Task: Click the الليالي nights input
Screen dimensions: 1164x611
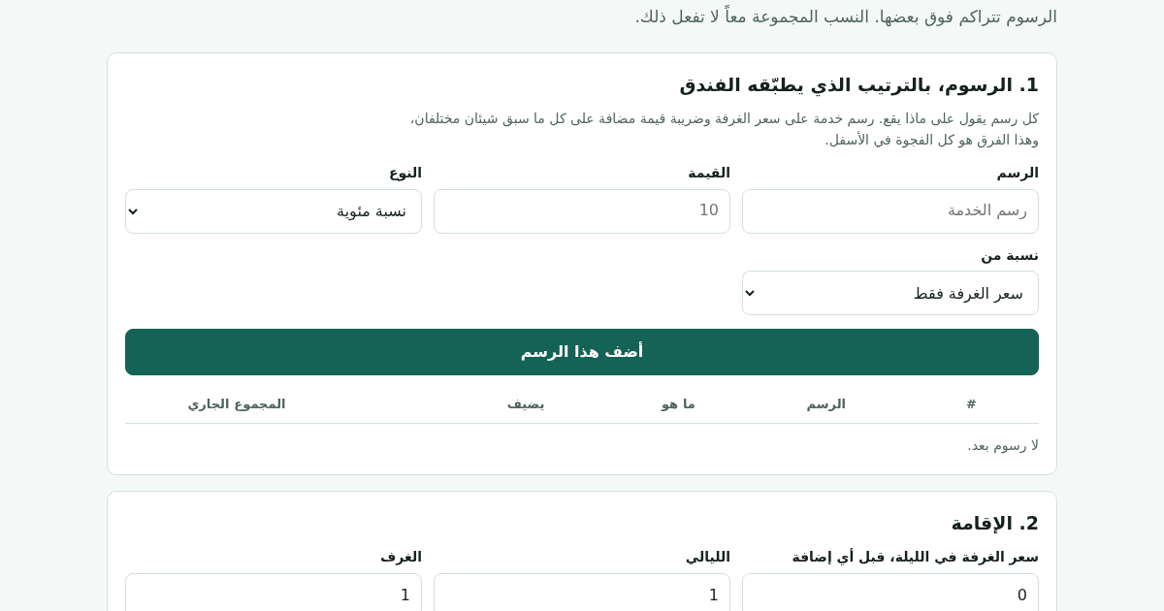Action: (582, 595)
